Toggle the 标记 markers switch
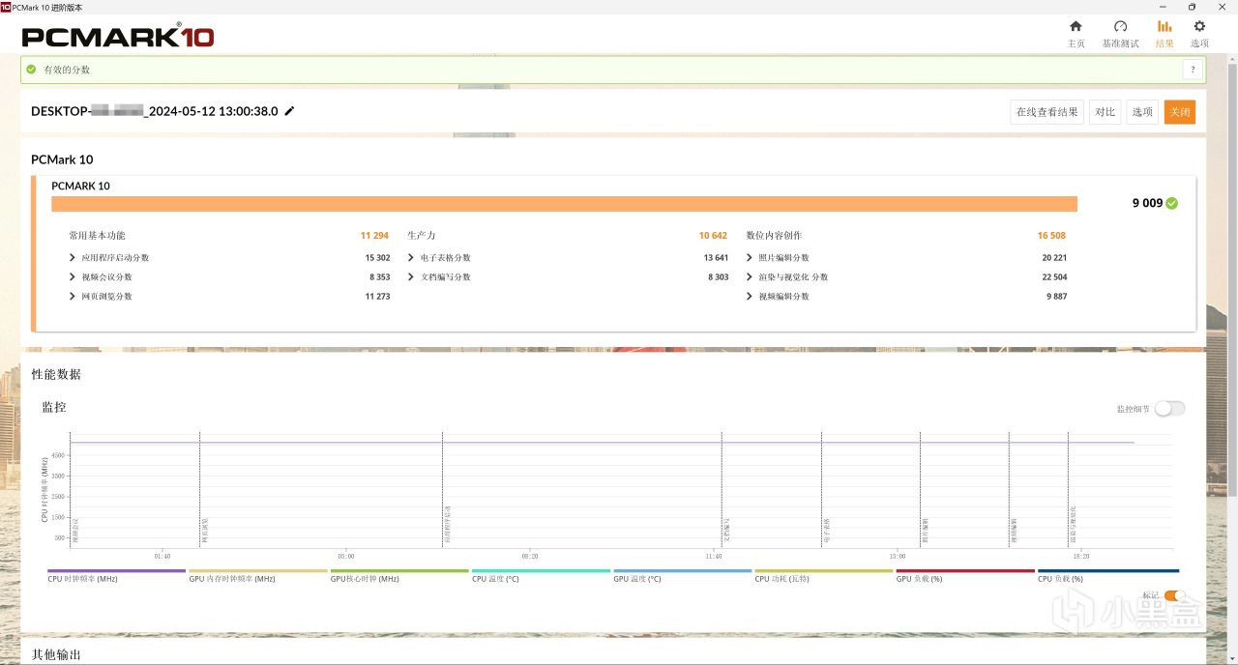 pyautogui.click(x=1175, y=595)
